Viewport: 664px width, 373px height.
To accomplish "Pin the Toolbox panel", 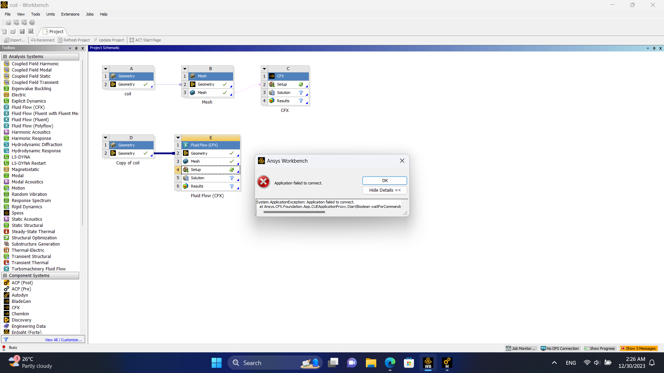I will point(76,48).
